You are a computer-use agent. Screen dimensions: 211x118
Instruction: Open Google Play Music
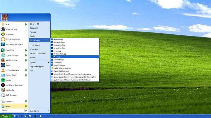point(12,39)
